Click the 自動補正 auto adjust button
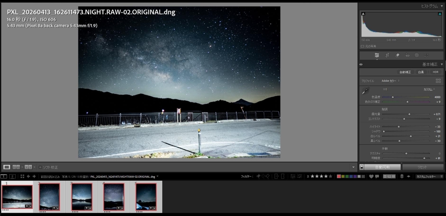The width and height of the screenshot is (446, 216). (405, 72)
